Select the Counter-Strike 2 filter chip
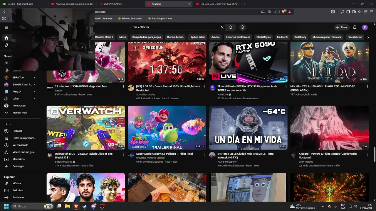This screenshot has height=211, width=376. pos(104,37)
